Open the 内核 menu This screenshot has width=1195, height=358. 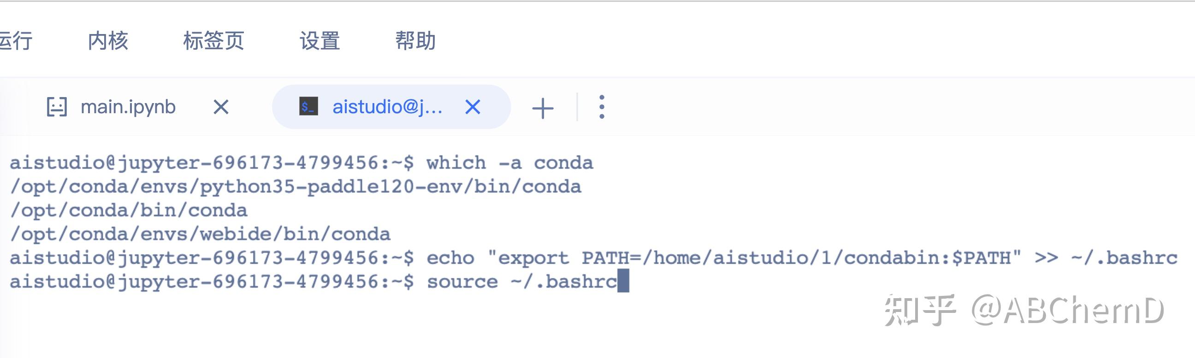pos(109,41)
